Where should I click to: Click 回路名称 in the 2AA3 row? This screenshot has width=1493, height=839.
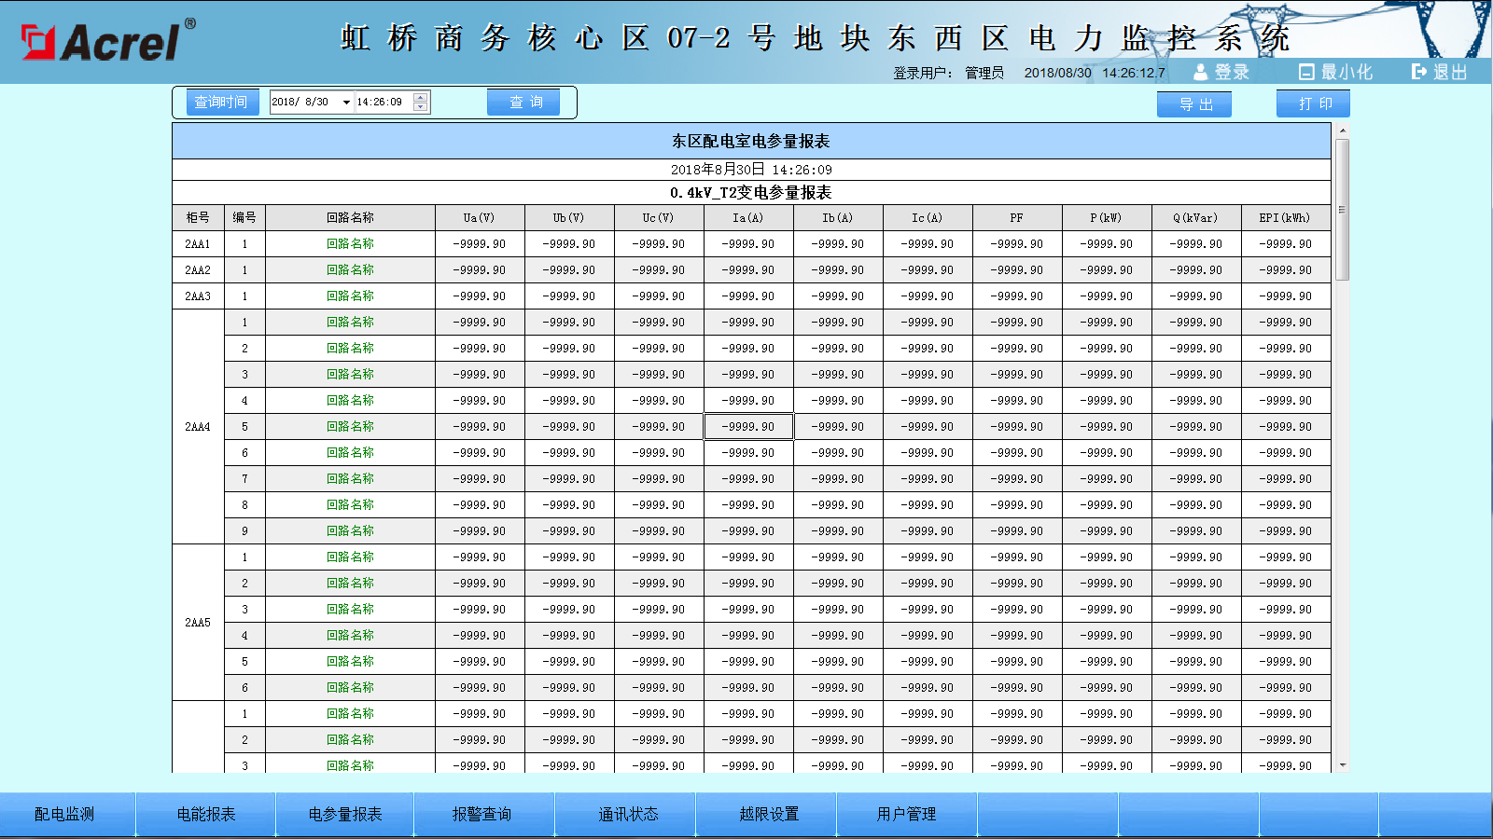pos(351,296)
